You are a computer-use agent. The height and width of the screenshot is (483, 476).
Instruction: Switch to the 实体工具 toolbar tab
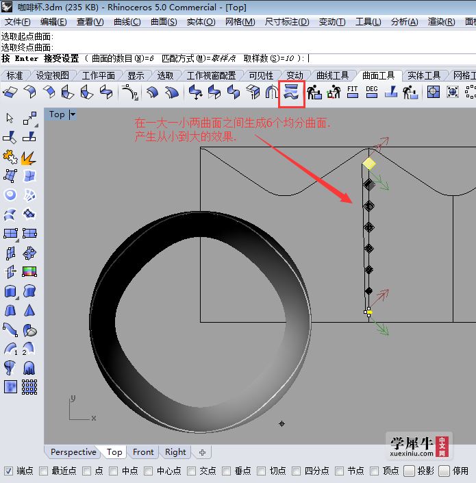[424, 75]
